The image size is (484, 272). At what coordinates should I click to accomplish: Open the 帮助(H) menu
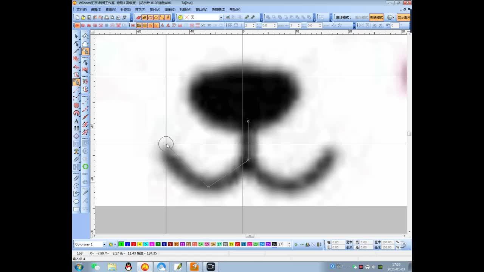(234, 9)
